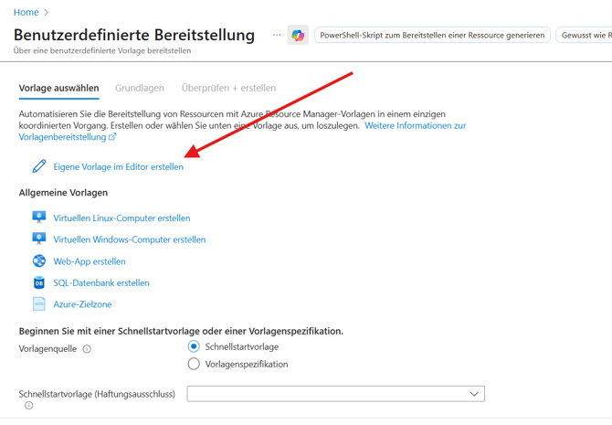The width and height of the screenshot is (612, 425).
Task: Open Weitere Informationen zur Vorlagenbereitstellung link
Action: coord(415,125)
